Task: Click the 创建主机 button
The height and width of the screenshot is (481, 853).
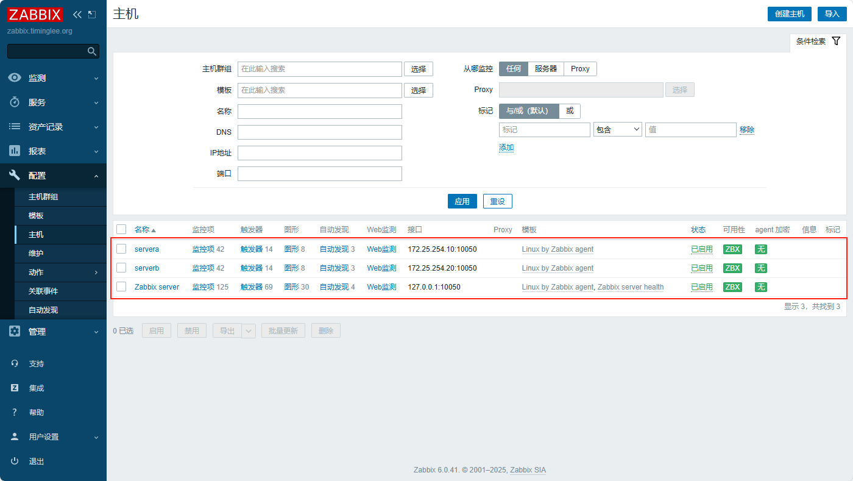Action: tap(789, 14)
